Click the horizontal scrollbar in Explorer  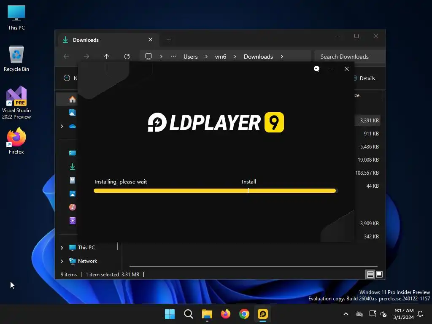[254, 266]
